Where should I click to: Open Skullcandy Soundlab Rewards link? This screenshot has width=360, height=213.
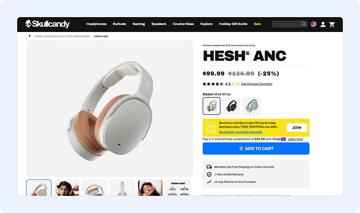click(x=240, y=132)
